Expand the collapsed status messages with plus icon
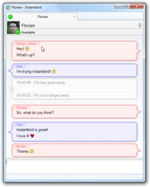 pyautogui.click(x=12, y=89)
